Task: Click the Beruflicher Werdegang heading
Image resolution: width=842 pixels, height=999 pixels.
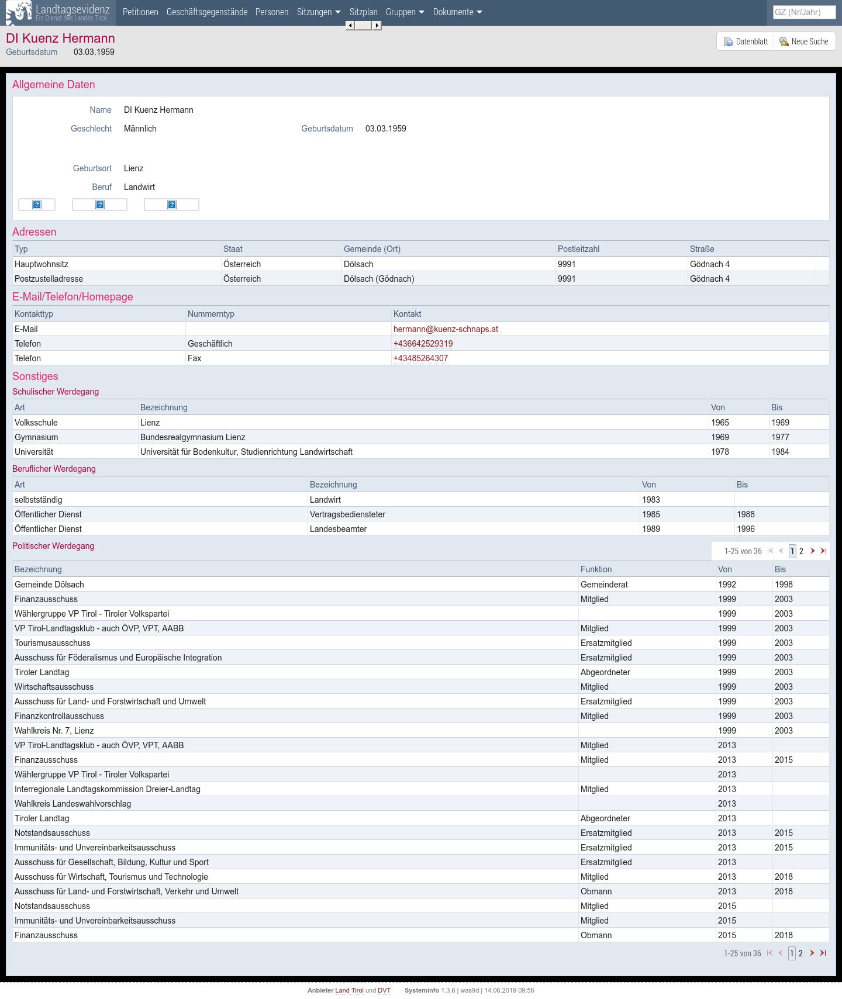Action: coord(54,469)
